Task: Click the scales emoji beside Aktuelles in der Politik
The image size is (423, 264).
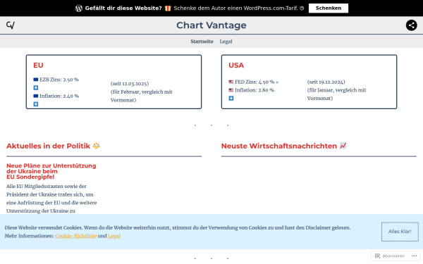Action: [97, 146]
